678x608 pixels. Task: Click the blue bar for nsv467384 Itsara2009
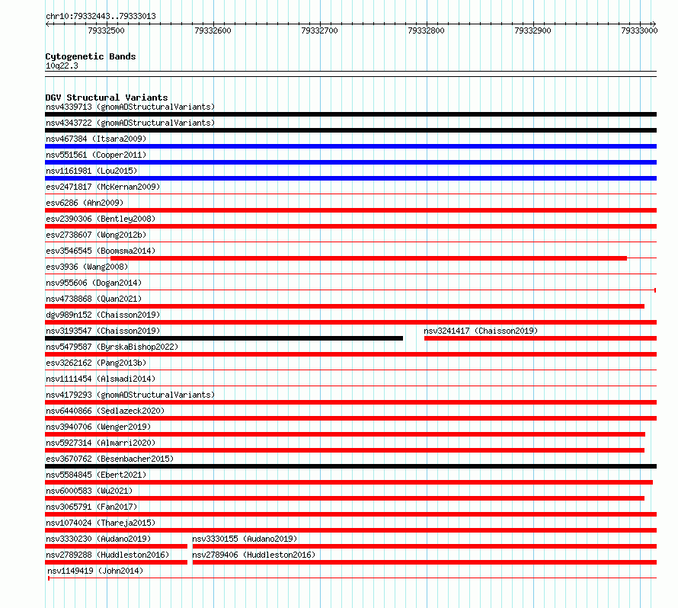[x=350, y=146]
